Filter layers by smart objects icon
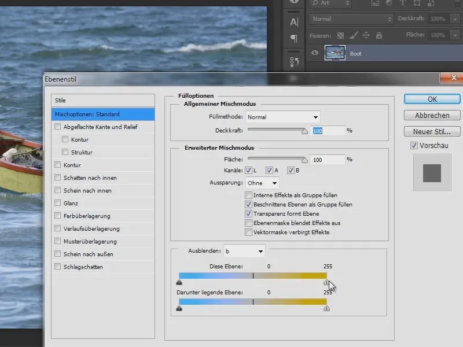Image resolution: width=463 pixels, height=347 pixels. pyautogui.click(x=431, y=3)
